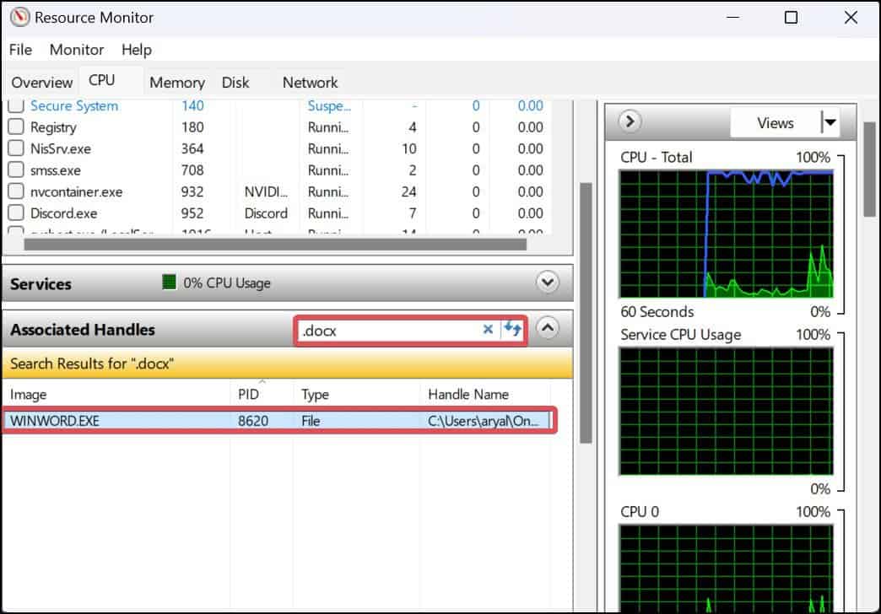Click the C:\Users\aryal handle name cell

coord(483,421)
